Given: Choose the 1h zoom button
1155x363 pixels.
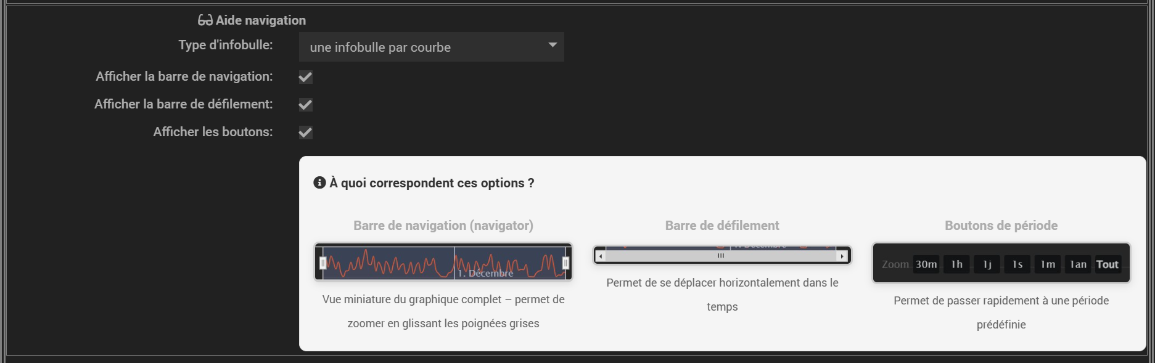Looking at the screenshot, I should (x=956, y=264).
